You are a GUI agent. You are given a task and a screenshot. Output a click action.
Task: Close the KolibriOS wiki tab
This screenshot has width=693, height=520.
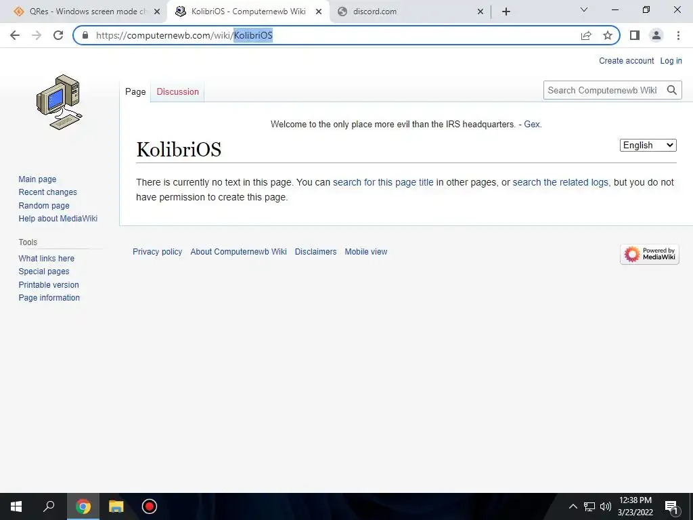click(x=319, y=12)
